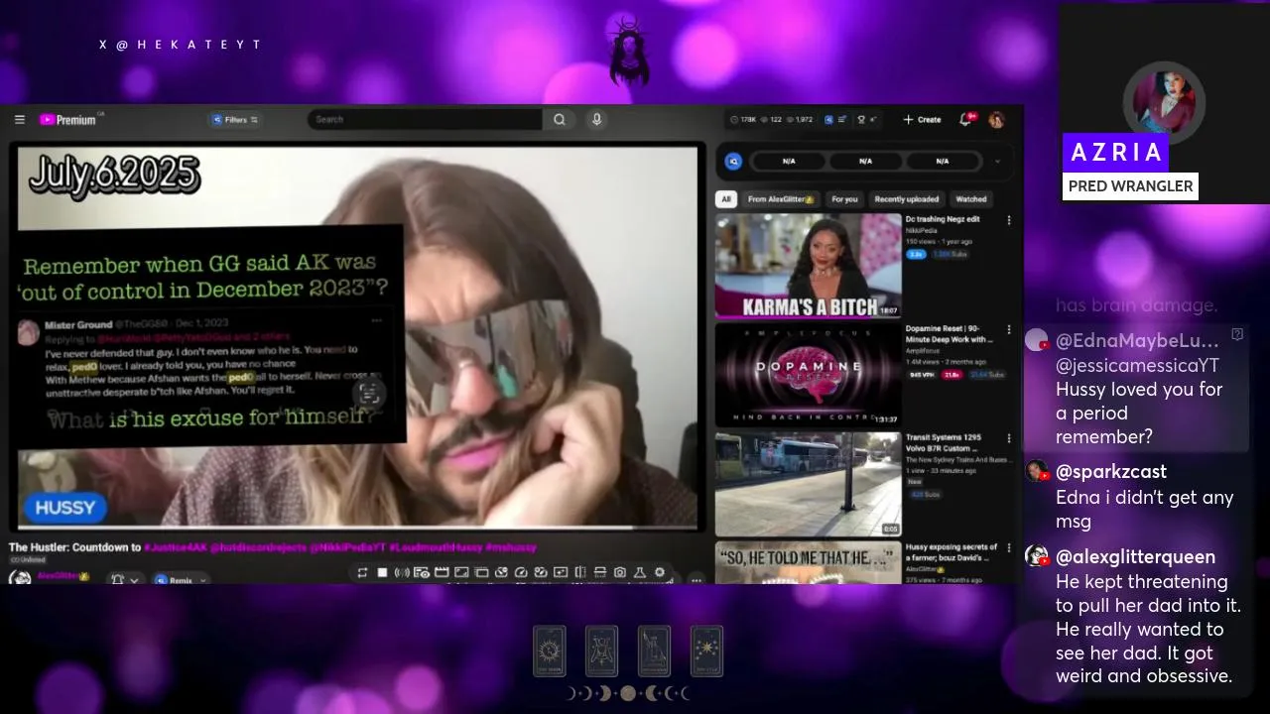The width and height of the screenshot is (1270, 714).
Task: Click the @alexglitterqueen chat username
Action: (1135, 557)
